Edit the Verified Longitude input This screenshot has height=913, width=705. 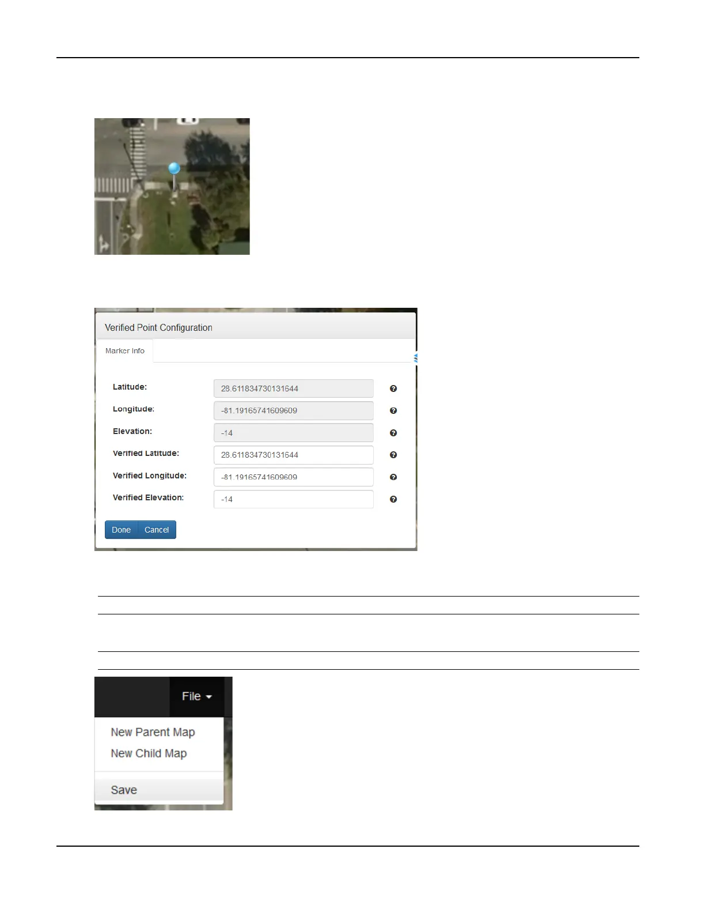[x=294, y=477]
